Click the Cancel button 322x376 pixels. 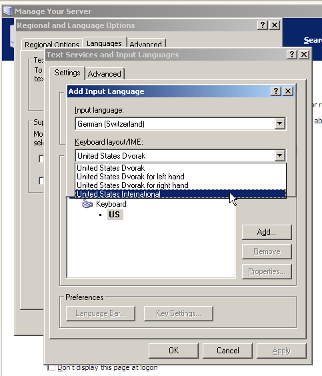pyautogui.click(x=228, y=351)
